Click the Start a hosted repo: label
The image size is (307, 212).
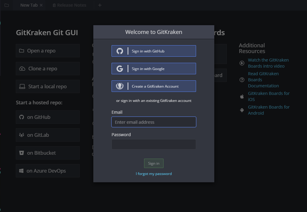(x=39, y=103)
